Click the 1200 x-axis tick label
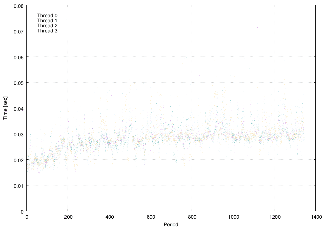This screenshot has height=227, width=324. pos(274,217)
